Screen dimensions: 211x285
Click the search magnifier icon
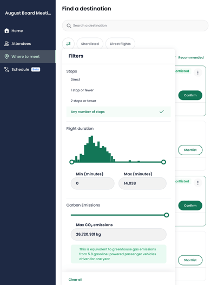point(69,25)
